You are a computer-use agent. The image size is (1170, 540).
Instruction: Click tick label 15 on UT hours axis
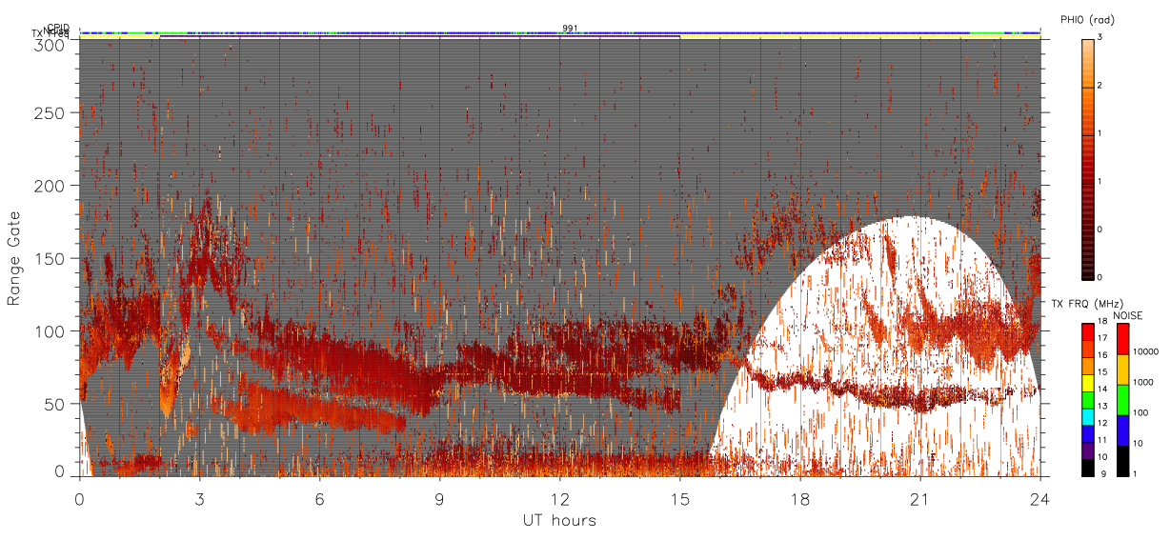pos(679,498)
